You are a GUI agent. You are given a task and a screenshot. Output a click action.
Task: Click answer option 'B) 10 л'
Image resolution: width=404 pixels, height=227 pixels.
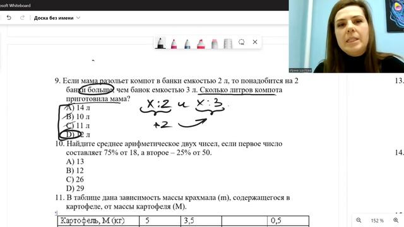78,117
